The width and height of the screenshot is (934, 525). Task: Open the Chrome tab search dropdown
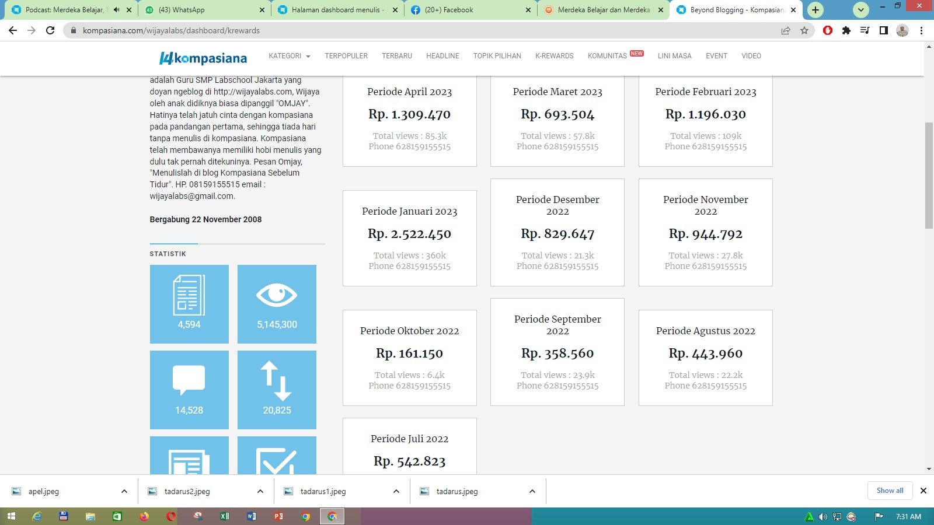tap(860, 10)
